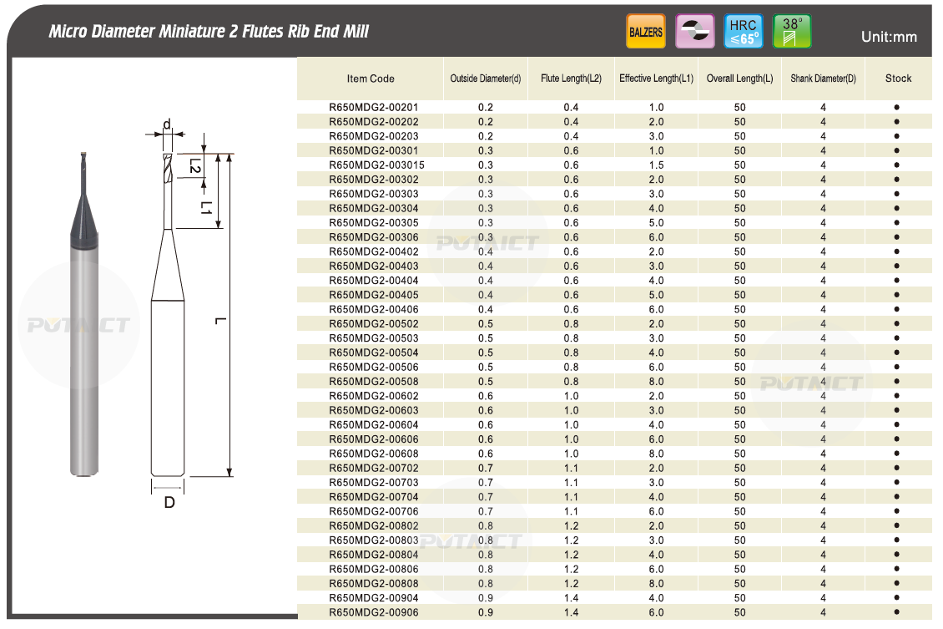Click the pink two-flute end mill icon
Screen dimensions: 943x629
[x=694, y=31]
